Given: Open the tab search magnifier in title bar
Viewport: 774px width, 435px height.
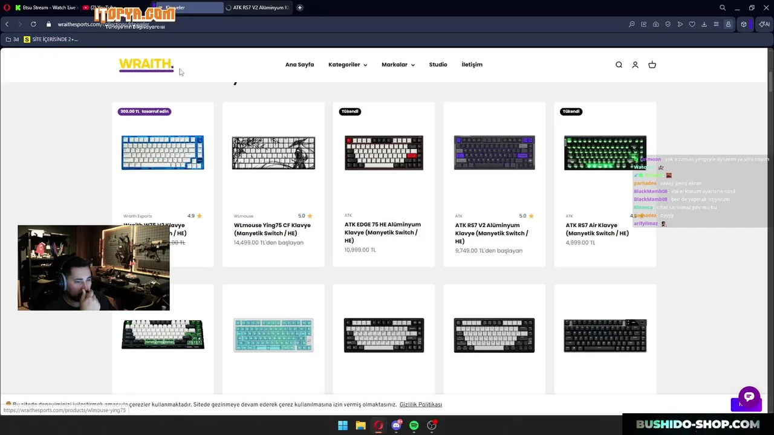Looking at the screenshot, I should 723,7.
